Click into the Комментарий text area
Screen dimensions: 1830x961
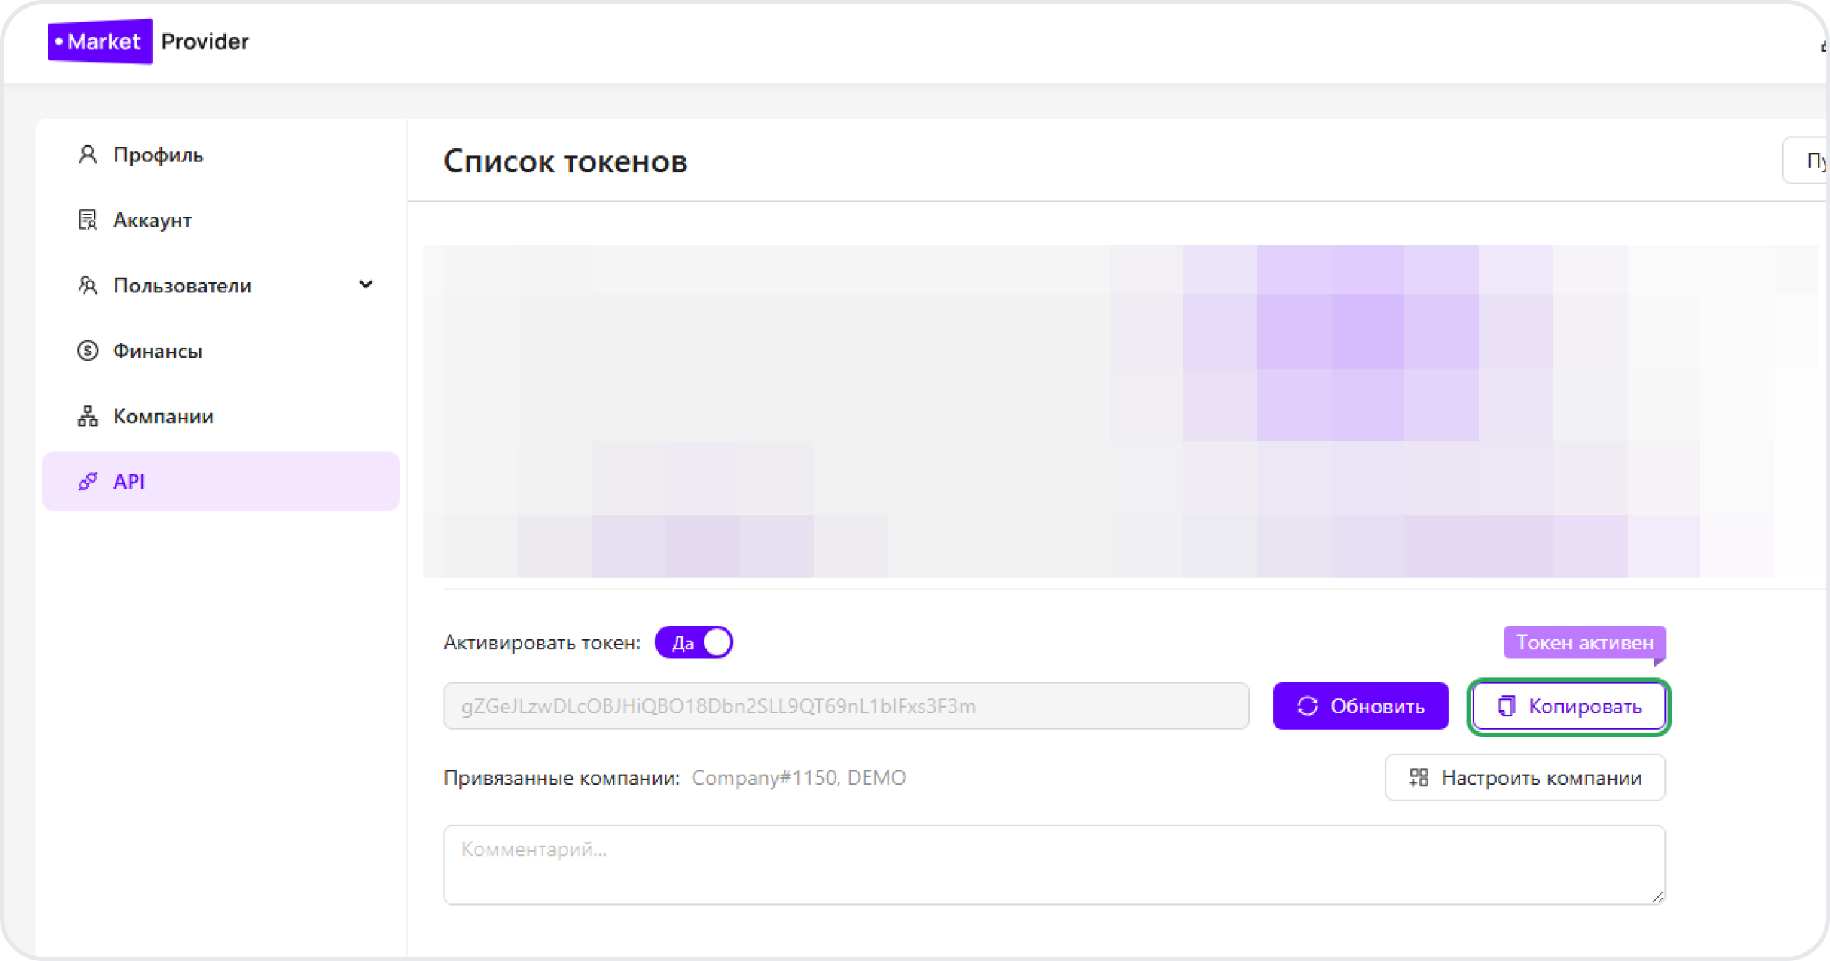coord(1054,865)
